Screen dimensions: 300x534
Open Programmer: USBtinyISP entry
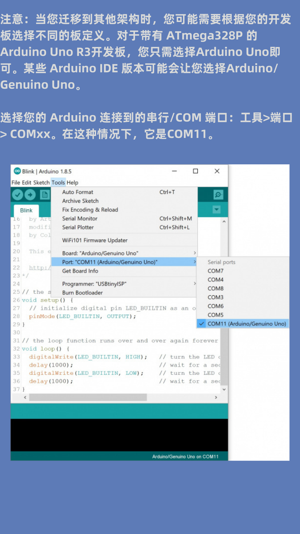[x=124, y=284]
